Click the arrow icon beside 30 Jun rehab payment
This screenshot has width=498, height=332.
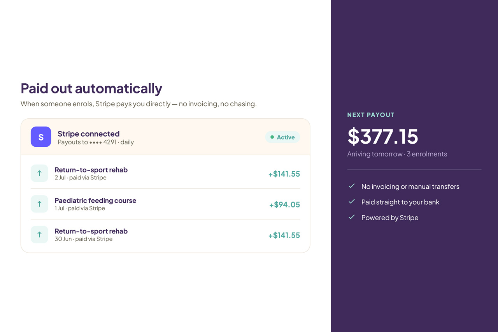click(x=39, y=235)
